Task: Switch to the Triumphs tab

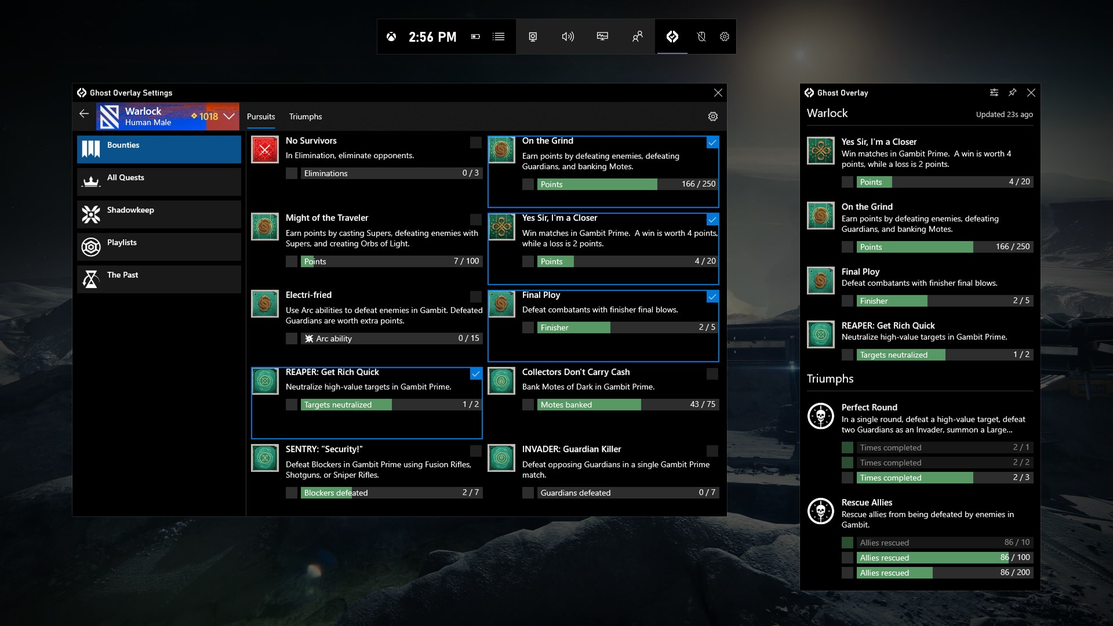Action: 305,117
